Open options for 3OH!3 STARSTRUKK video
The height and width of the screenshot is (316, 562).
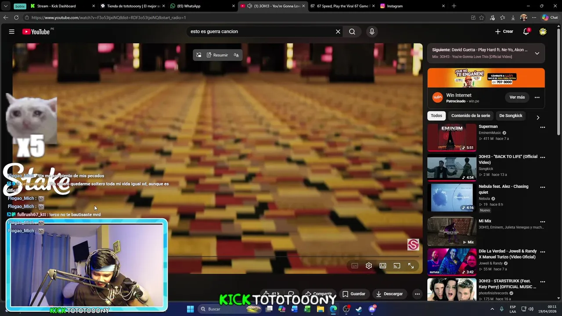tap(543, 282)
